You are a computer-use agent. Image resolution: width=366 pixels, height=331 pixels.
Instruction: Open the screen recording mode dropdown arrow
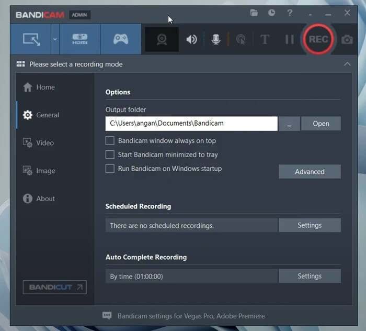55,39
